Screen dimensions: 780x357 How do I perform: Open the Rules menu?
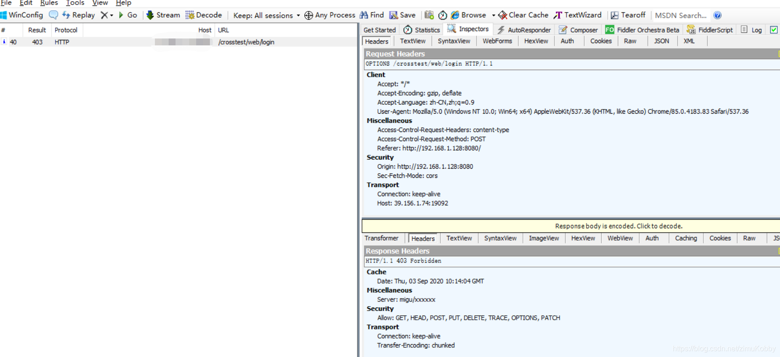pyautogui.click(x=49, y=3)
